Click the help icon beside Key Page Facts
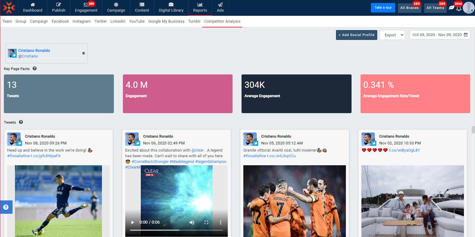The width and height of the screenshot is (475, 237). (35, 68)
